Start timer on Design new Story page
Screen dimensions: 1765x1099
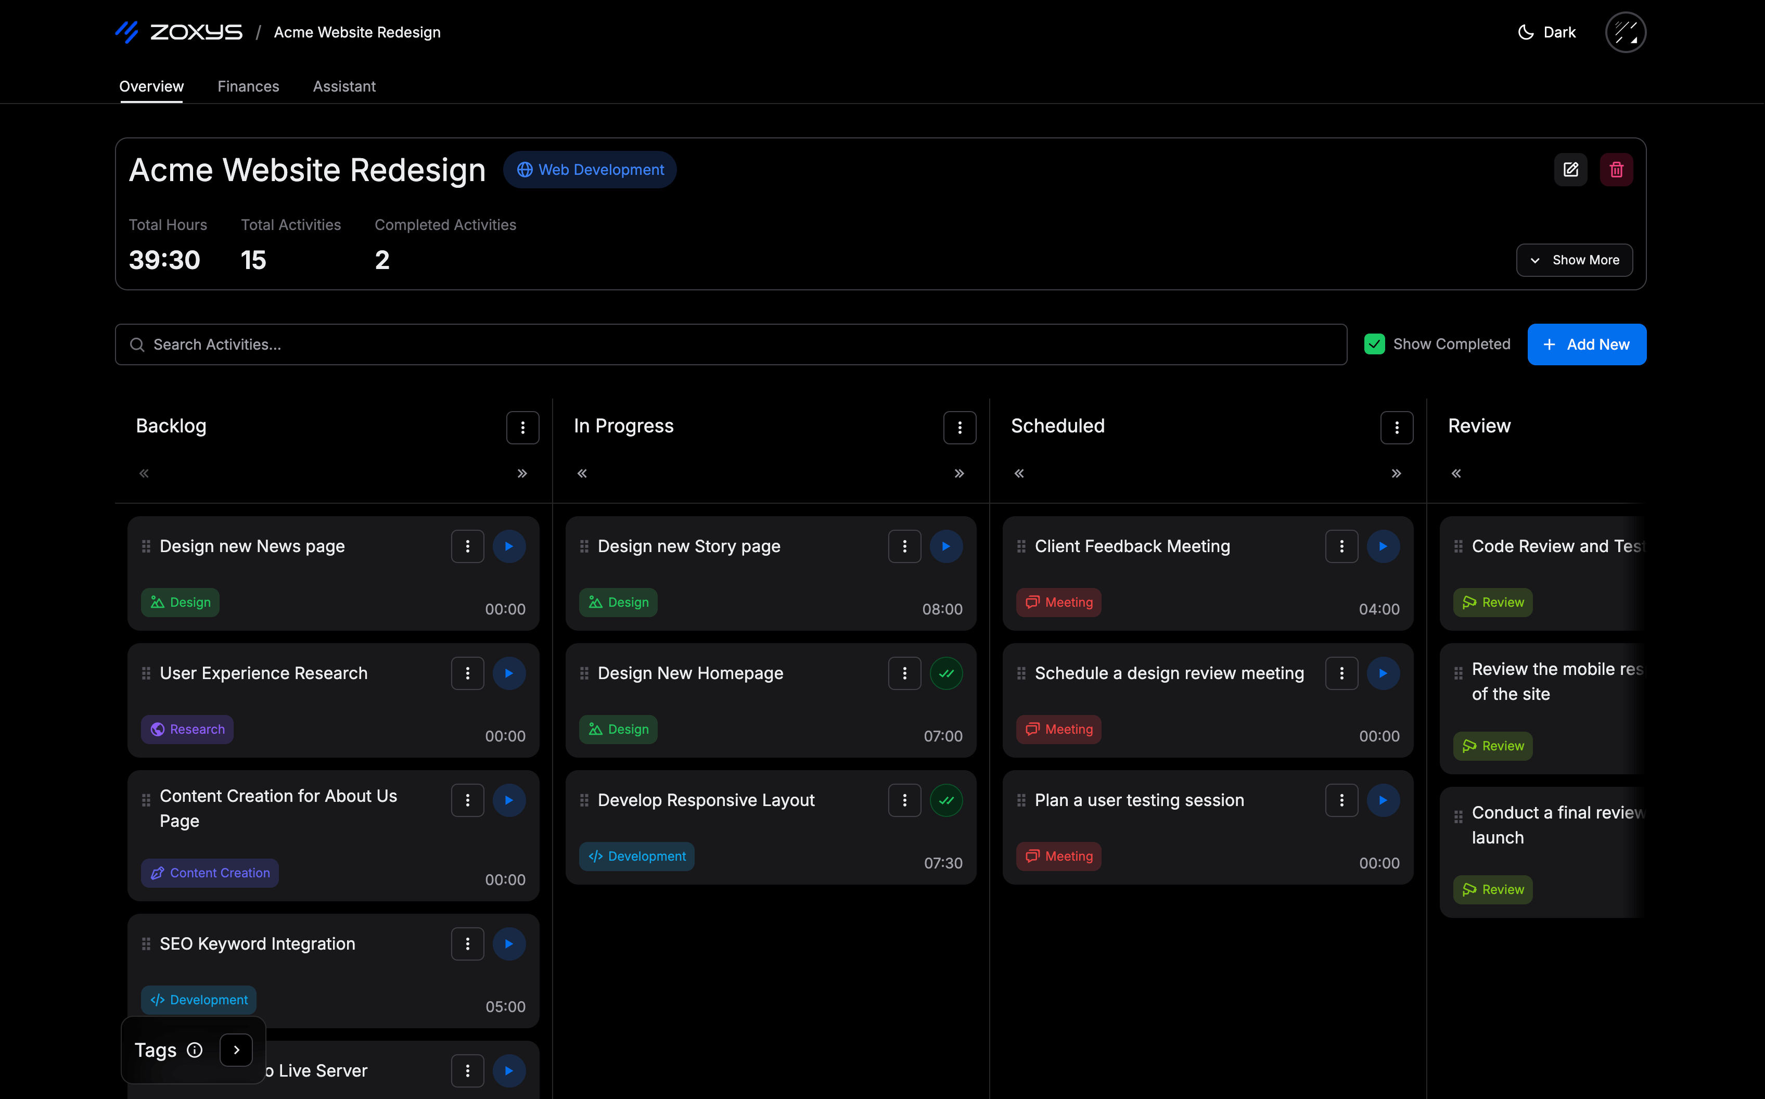tap(946, 546)
